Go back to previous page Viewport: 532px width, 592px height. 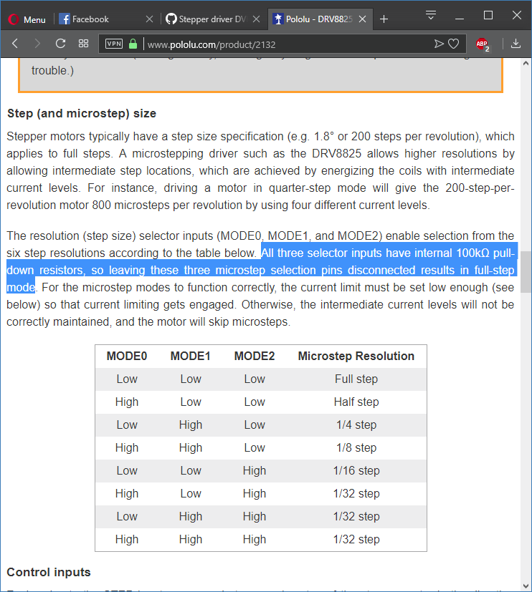(15, 44)
